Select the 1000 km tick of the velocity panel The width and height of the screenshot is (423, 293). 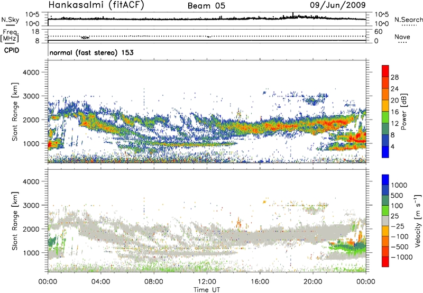[x=31, y=253]
